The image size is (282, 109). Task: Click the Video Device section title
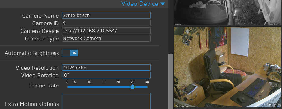point(140,4)
